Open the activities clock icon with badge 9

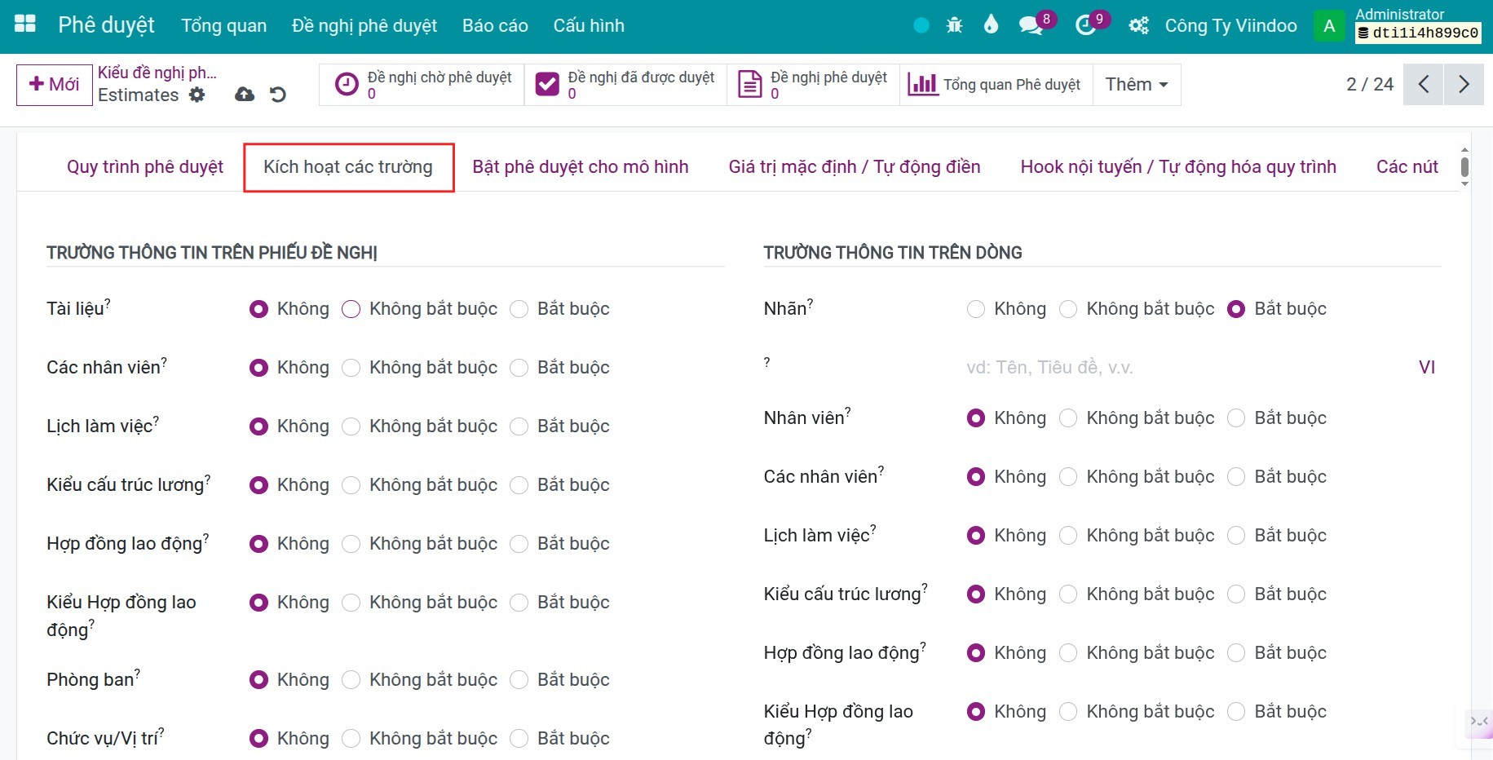[x=1086, y=25]
